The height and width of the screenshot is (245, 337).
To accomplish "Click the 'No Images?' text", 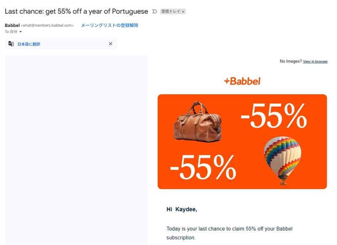I will [291, 61].
